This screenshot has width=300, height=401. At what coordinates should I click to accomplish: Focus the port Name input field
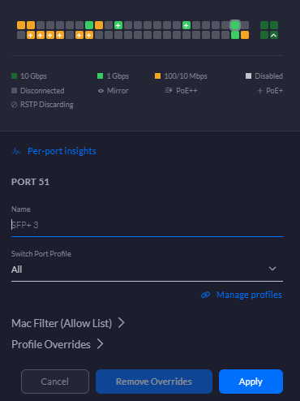point(147,225)
